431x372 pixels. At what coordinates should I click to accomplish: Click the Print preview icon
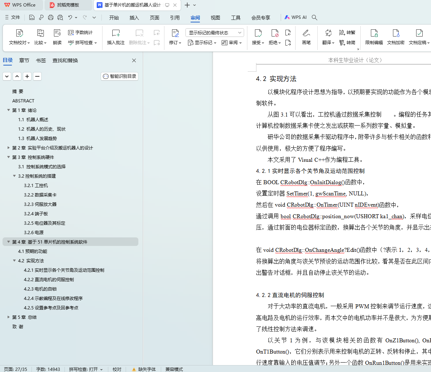60,18
